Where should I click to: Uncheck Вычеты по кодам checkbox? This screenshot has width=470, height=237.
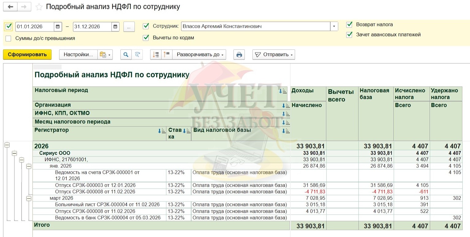point(146,38)
